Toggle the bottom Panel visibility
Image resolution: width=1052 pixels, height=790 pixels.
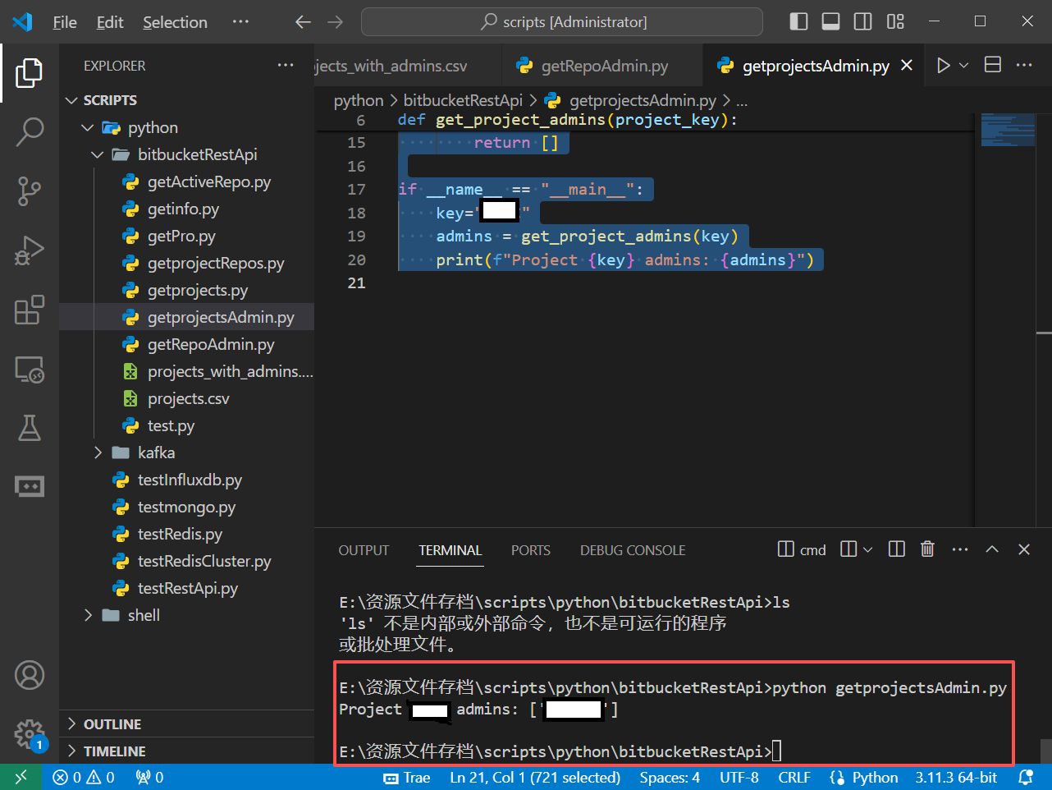[830, 21]
